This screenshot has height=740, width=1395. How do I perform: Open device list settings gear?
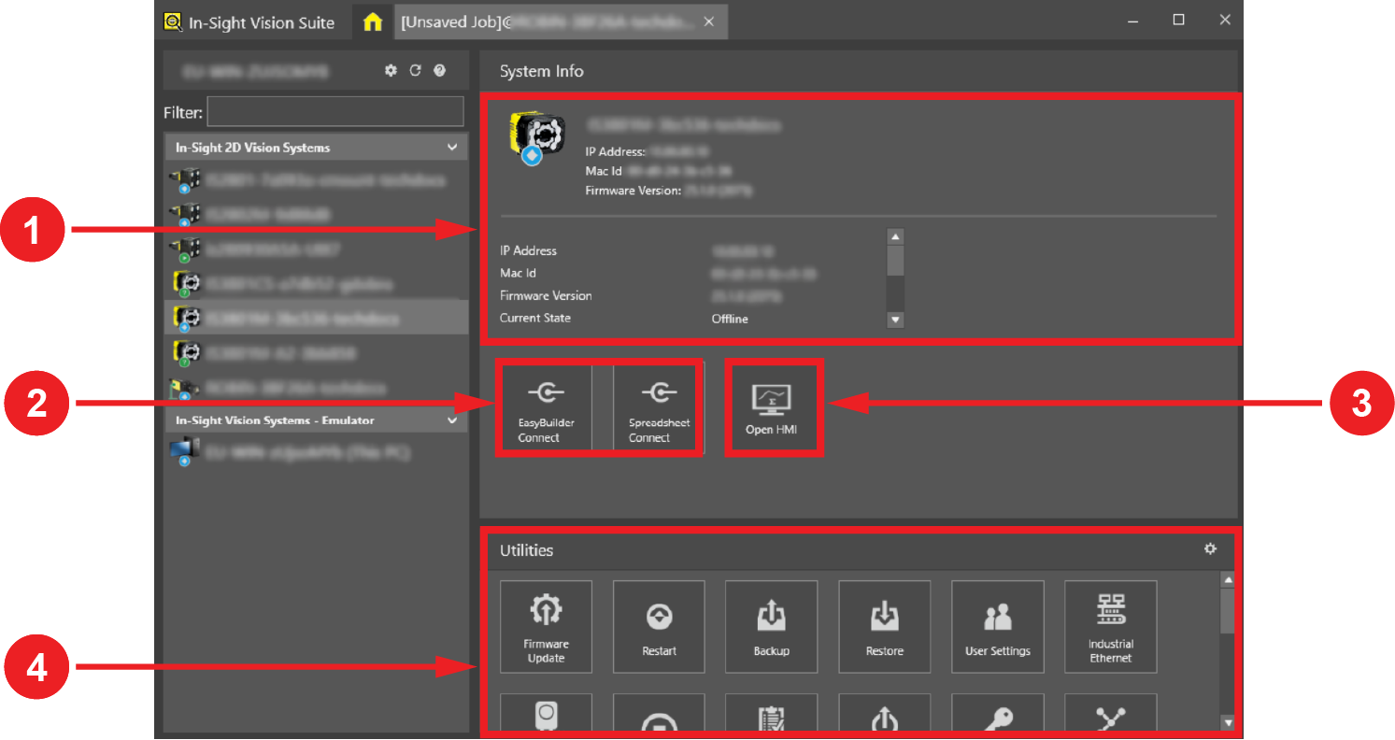pyautogui.click(x=391, y=70)
